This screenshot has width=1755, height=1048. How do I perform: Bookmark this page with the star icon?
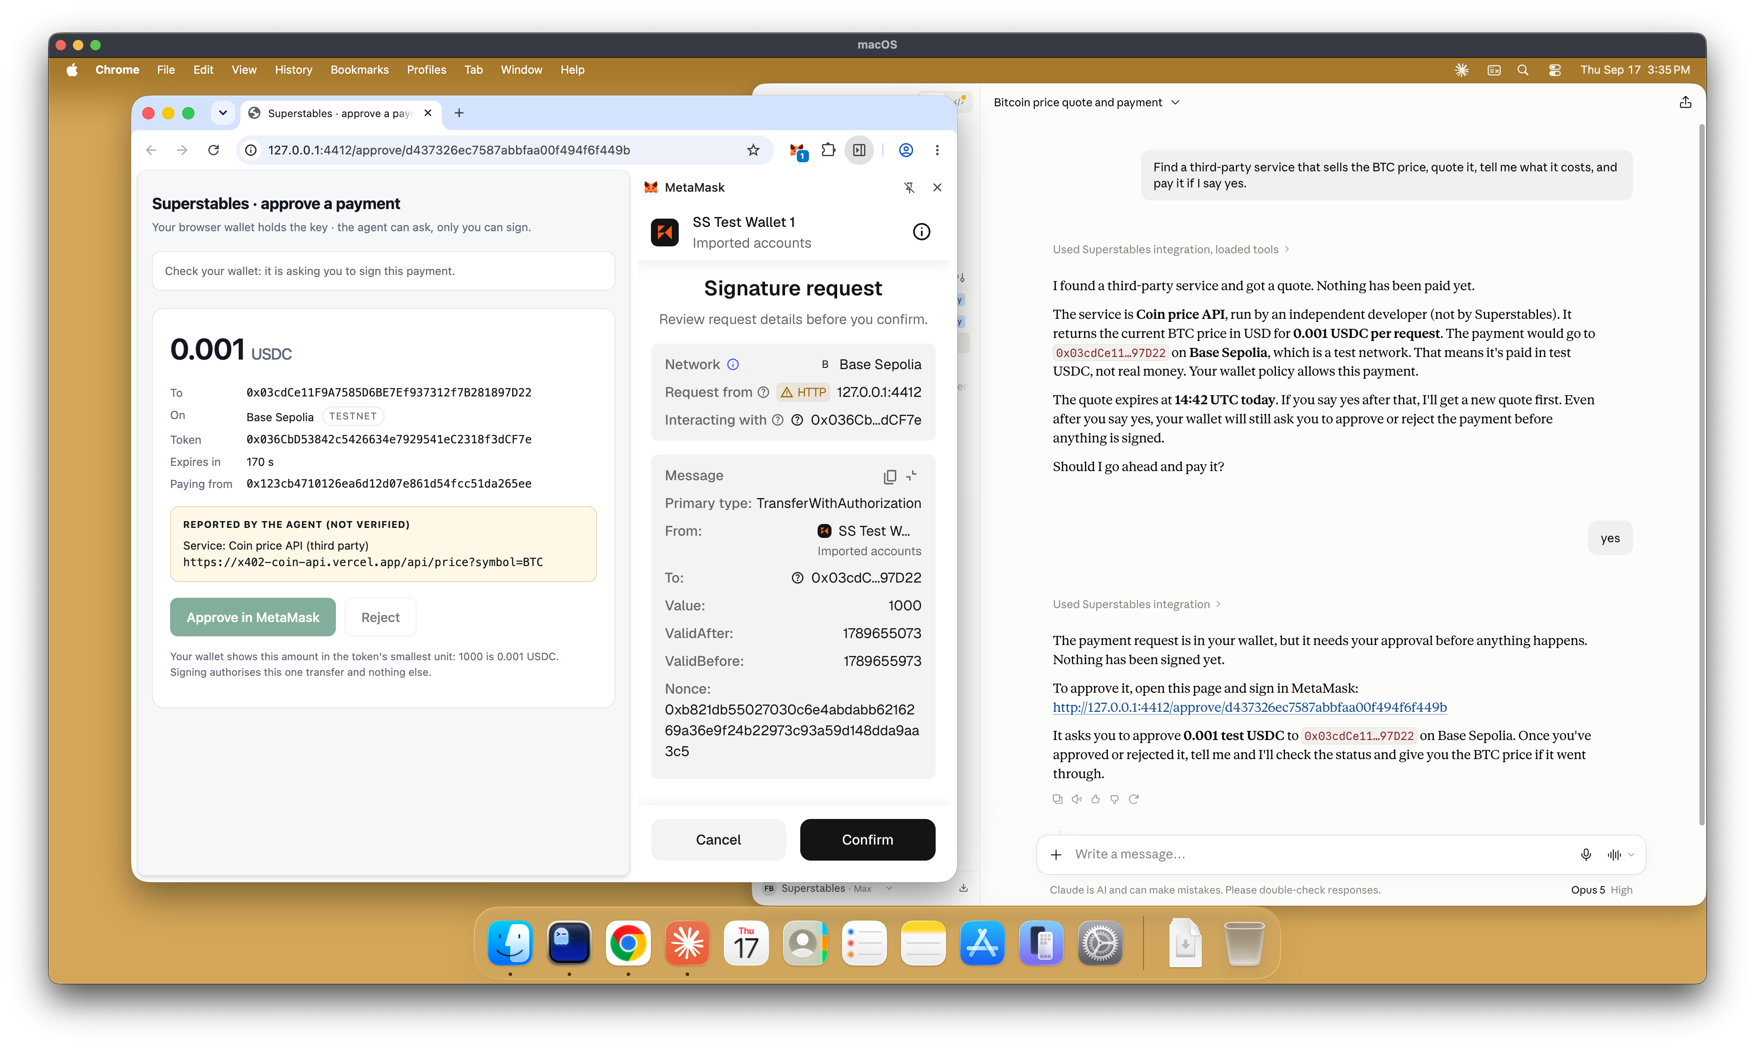753,151
